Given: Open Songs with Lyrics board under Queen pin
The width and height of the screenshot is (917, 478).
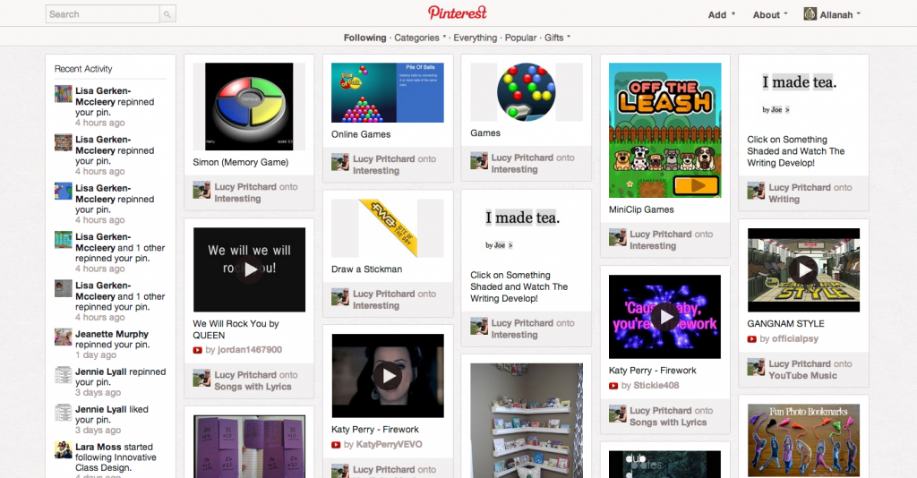Looking at the screenshot, I should pos(253,387).
